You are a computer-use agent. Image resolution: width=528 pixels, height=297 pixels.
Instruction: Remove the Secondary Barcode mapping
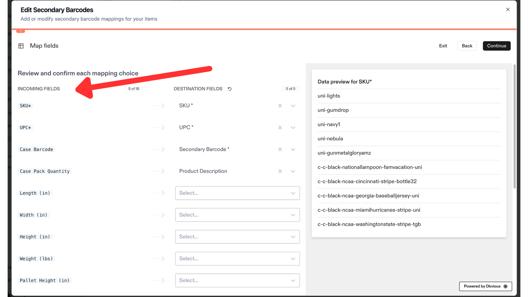(x=280, y=149)
